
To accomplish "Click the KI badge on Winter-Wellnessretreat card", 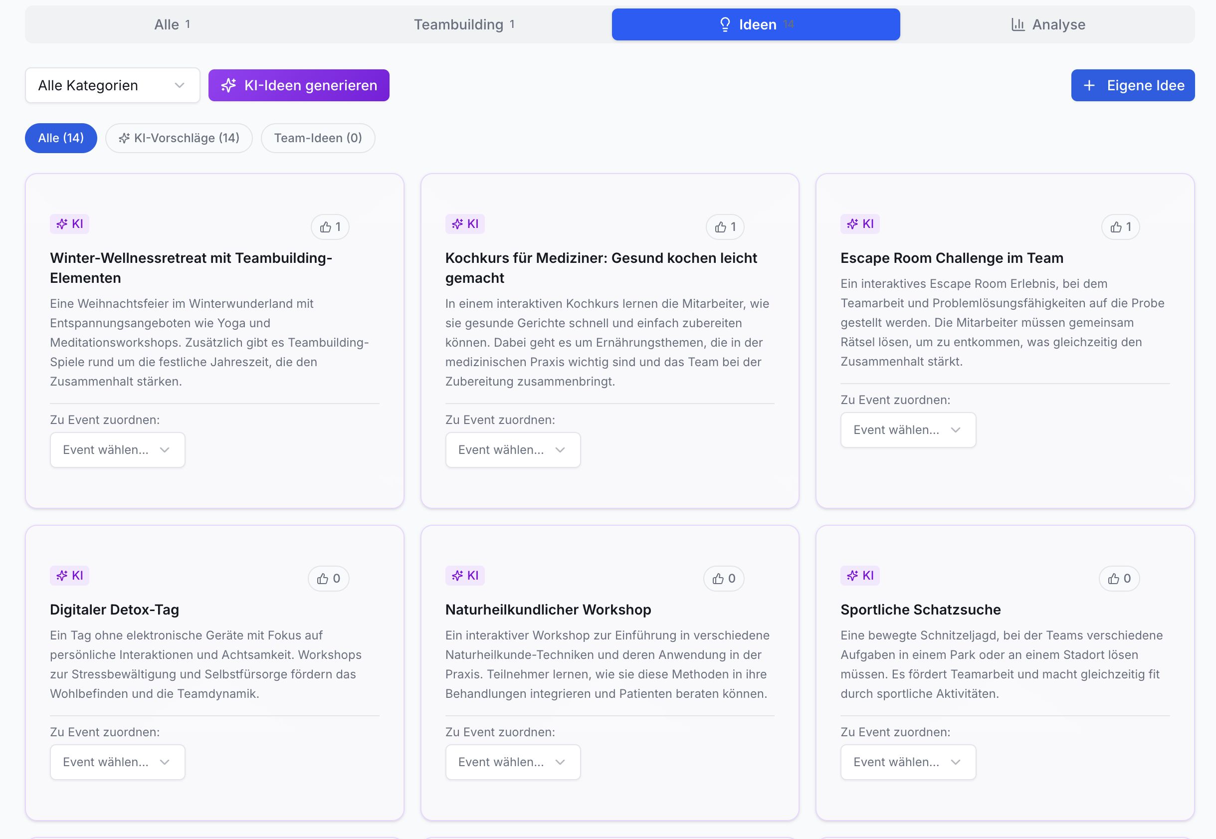I will pyautogui.click(x=69, y=224).
